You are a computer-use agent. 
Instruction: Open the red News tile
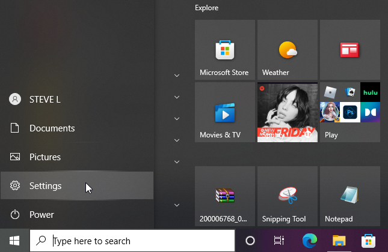coord(350,50)
